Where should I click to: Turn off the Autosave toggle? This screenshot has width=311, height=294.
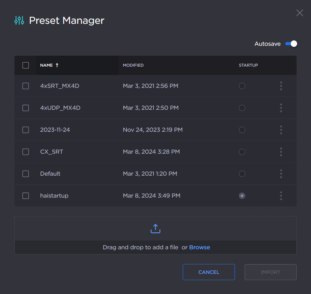291,44
